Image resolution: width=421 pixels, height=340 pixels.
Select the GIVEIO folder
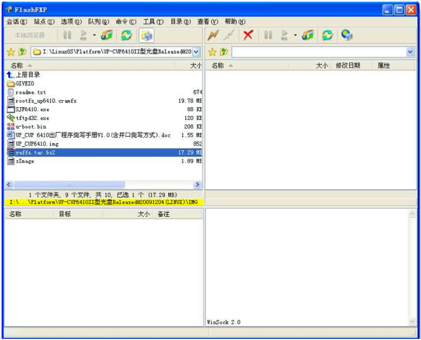(21, 84)
